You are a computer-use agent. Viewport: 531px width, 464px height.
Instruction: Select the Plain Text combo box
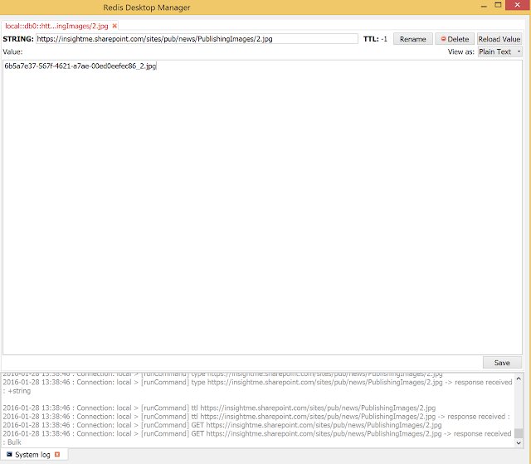(x=499, y=51)
